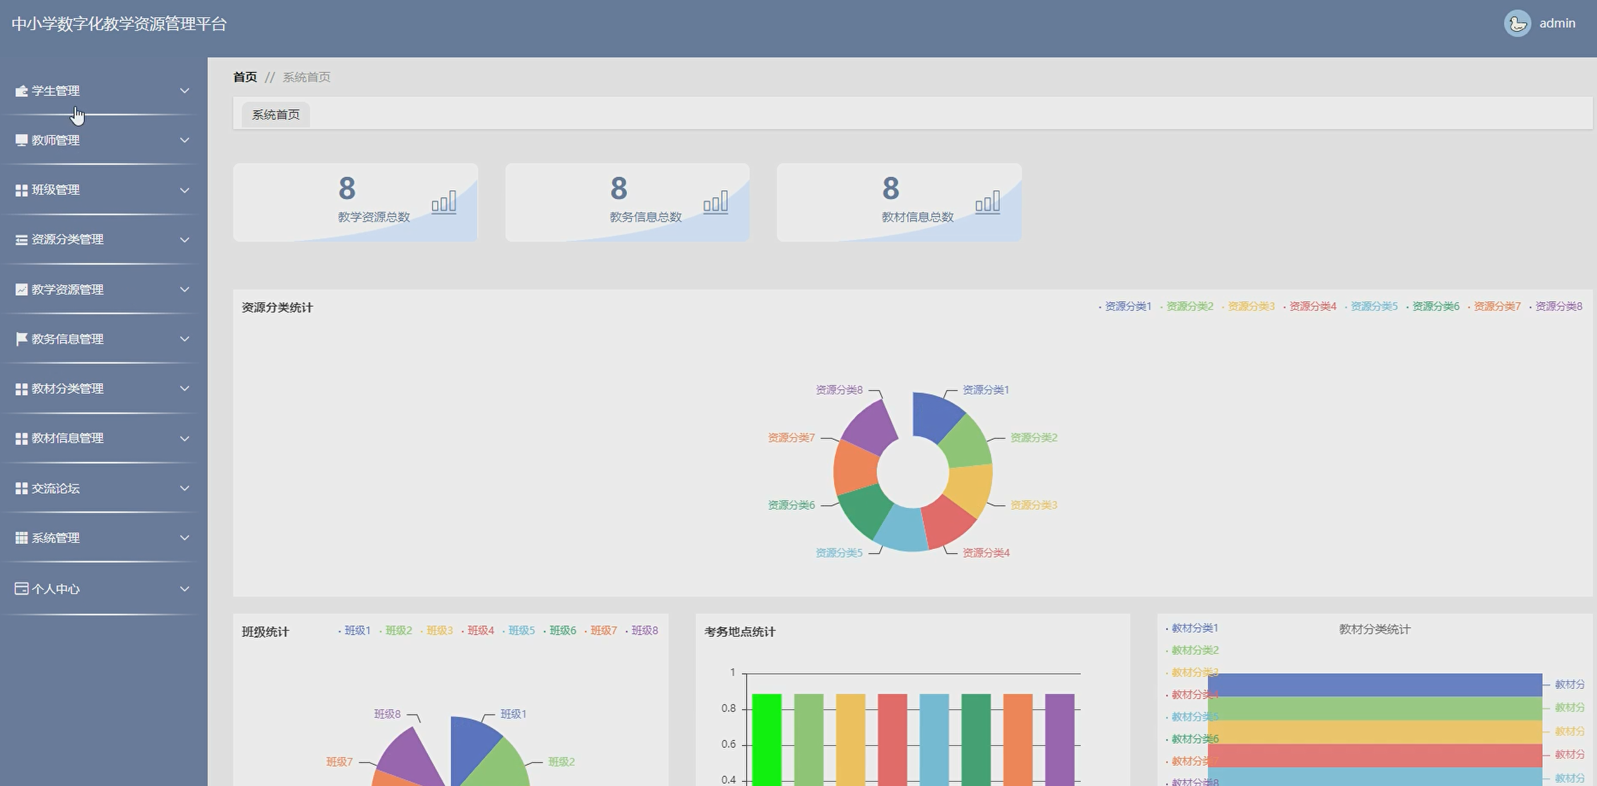Toggle 资源分类7 in resource legend
The width and height of the screenshot is (1597, 786).
click(x=1494, y=306)
